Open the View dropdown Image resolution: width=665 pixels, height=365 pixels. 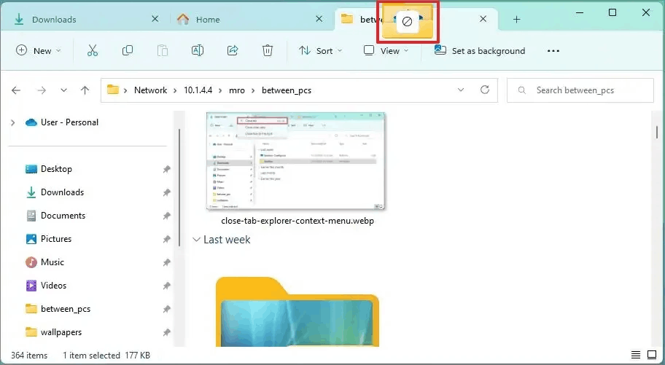386,51
